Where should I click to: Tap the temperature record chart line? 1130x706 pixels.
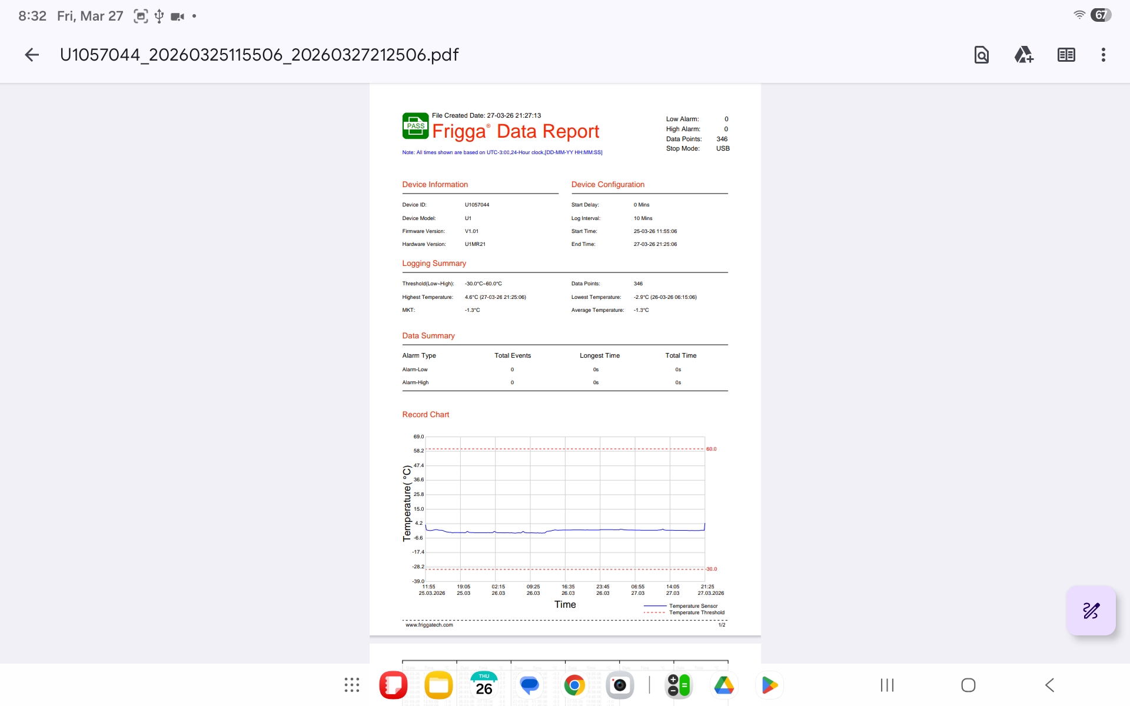coord(565,530)
